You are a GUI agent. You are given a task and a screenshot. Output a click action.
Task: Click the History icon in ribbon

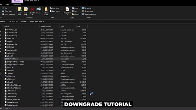pyautogui.click(x=73, y=14)
